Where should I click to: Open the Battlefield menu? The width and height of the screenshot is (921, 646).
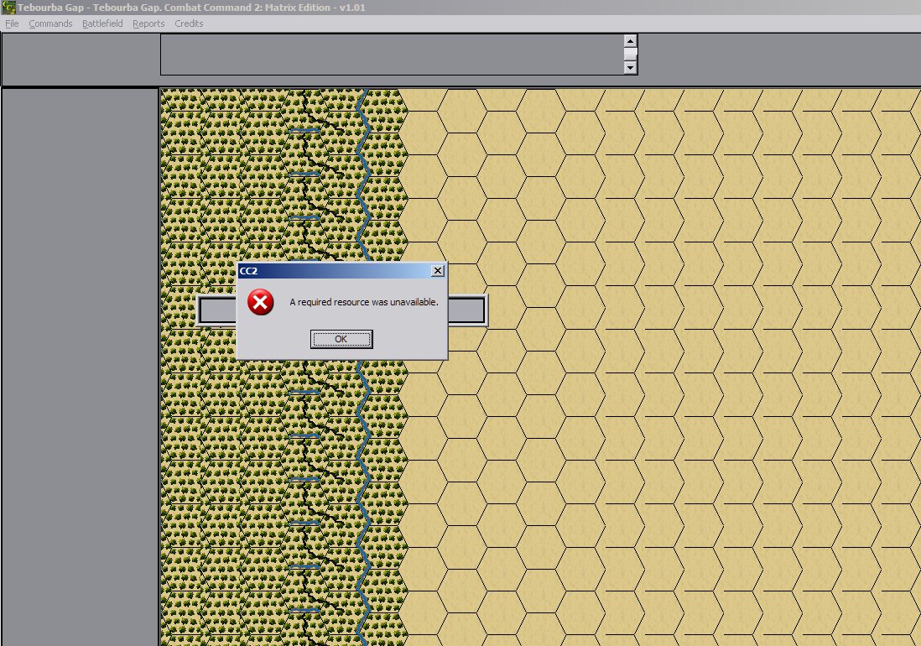pyautogui.click(x=102, y=23)
